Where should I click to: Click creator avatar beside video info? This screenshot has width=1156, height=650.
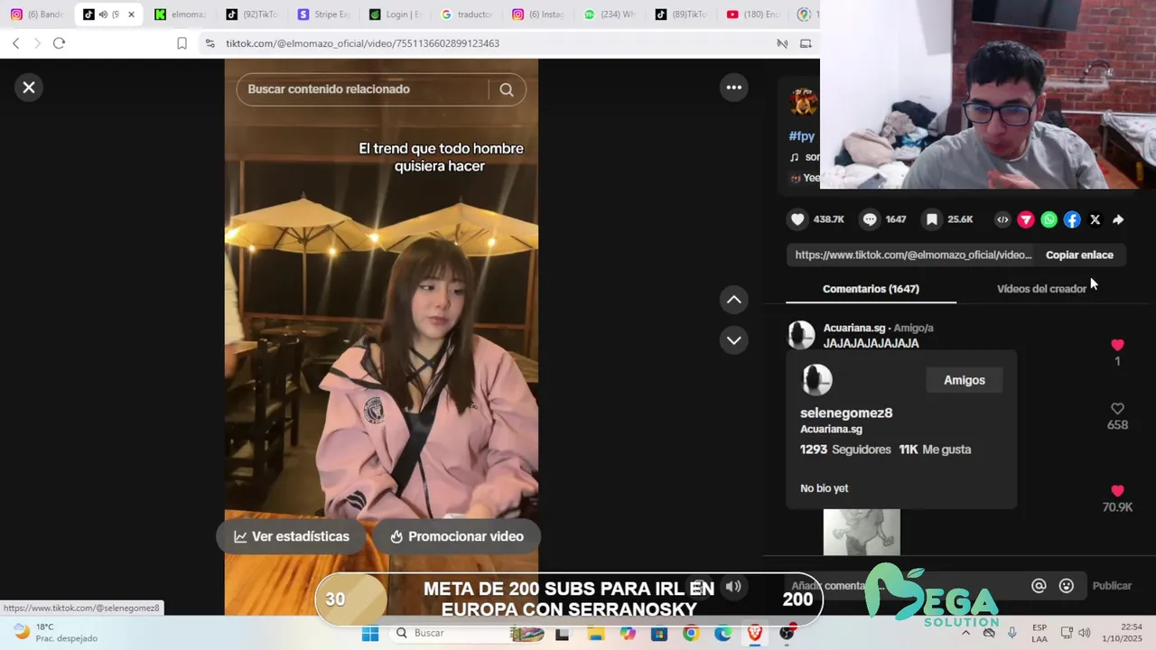coord(804,102)
